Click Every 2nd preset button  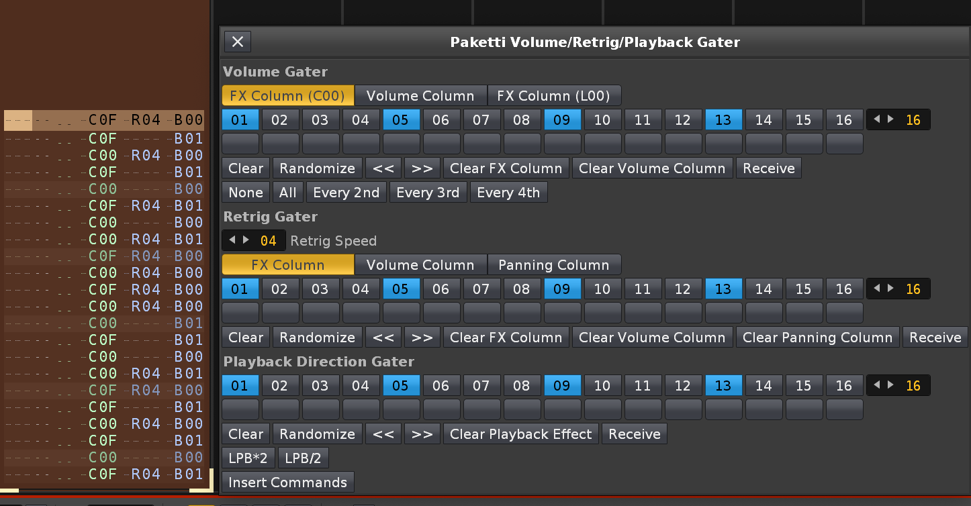tap(346, 193)
